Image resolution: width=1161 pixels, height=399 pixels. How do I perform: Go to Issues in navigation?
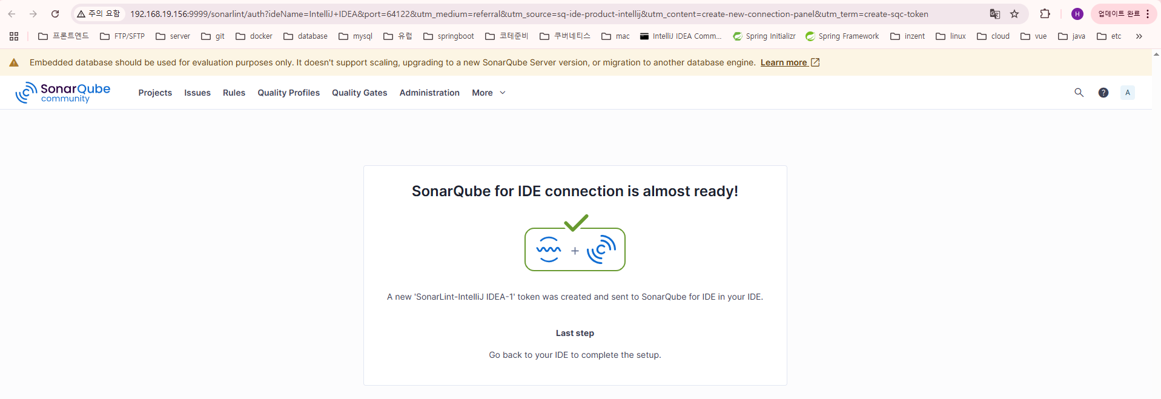[197, 93]
